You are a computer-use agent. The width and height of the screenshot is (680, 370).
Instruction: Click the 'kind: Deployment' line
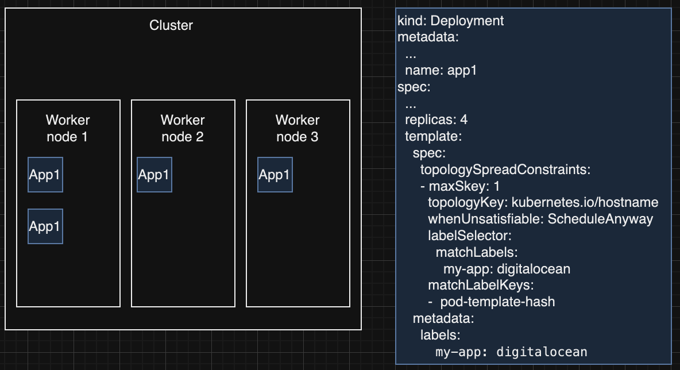[451, 21]
